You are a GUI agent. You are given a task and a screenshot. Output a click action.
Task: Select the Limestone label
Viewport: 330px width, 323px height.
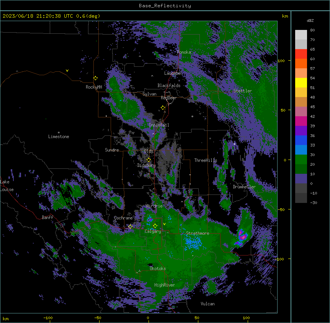pos(59,137)
